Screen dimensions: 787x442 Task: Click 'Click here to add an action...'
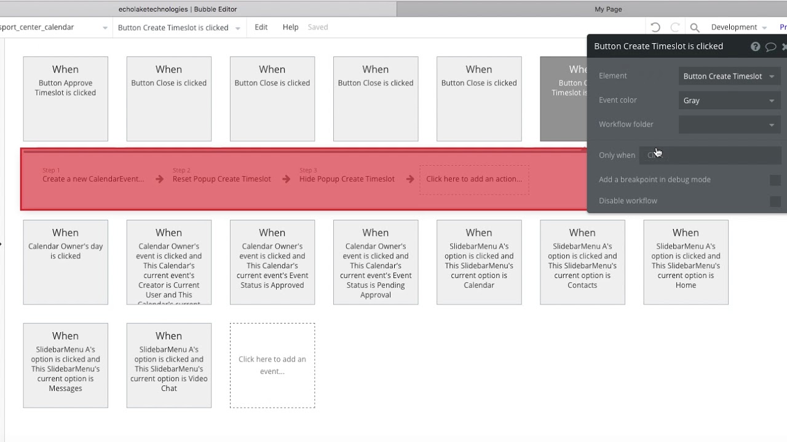(x=474, y=179)
